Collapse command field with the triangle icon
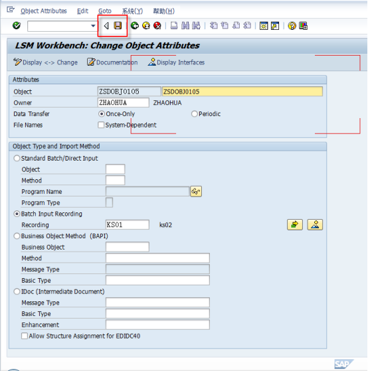This screenshot has height=371, width=368. click(x=106, y=26)
